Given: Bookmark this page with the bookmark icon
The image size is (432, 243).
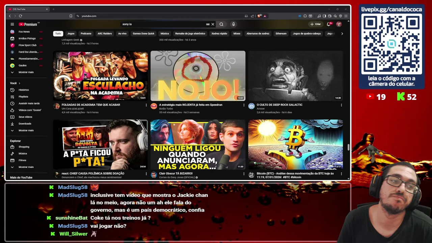Looking at the screenshot, I should point(71,16).
